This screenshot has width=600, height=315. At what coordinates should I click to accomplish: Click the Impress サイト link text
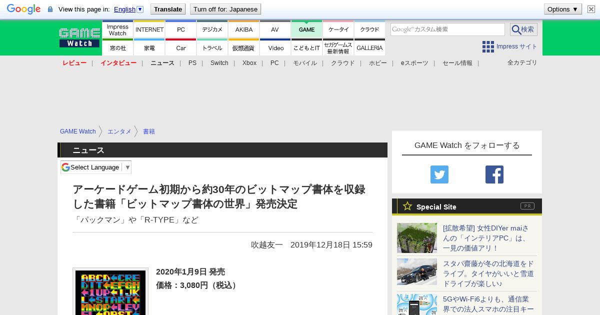point(517,46)
